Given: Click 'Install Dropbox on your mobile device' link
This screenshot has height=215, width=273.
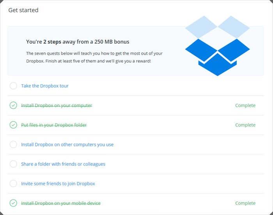Looking at the screenshot, I should point(61,203).
